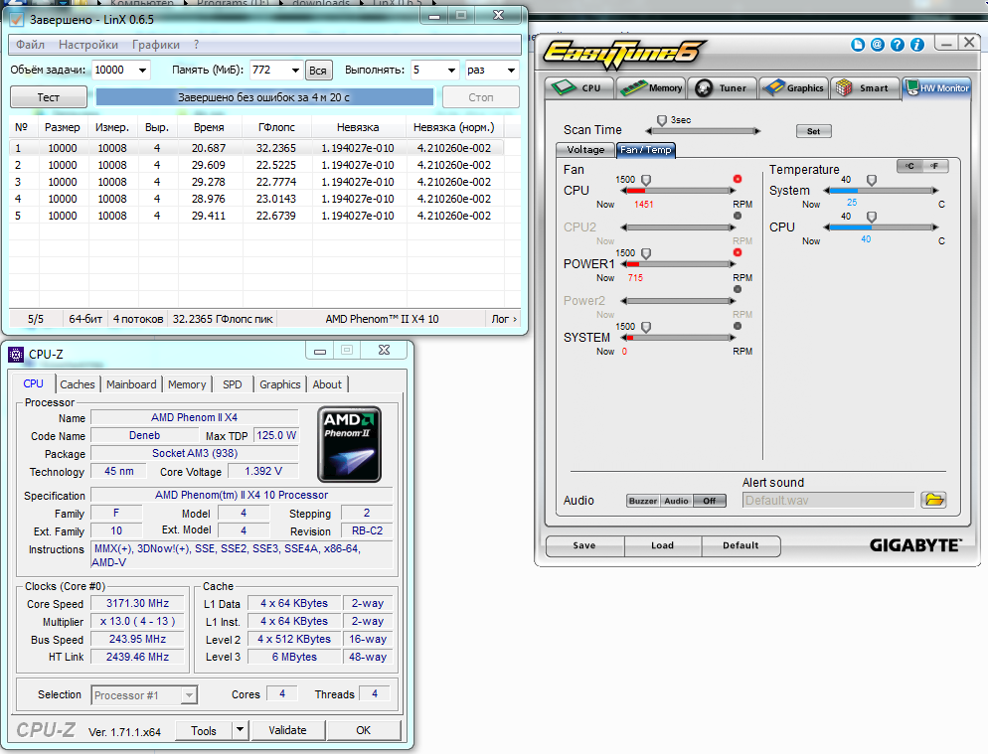Click the Load button in EasyTune6
The width and height of the screenshot is (988, 754).
click(x=662, y=545)
